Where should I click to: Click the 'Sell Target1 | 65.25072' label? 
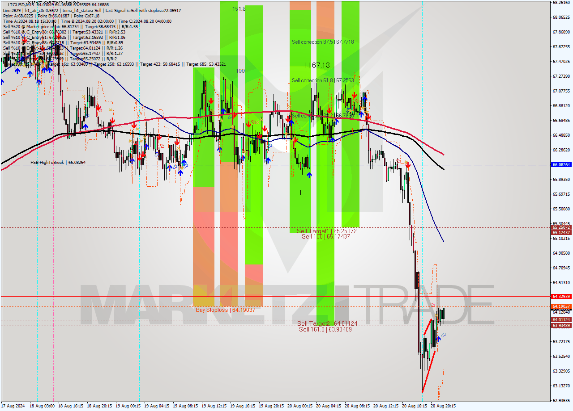pos(327,231)
